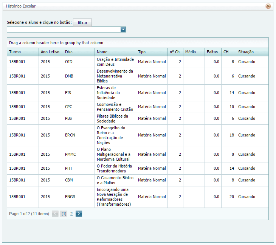Viewport: 276px width, 245px height.
Task: Click the OID discipline code
Action: pos(69,62)
